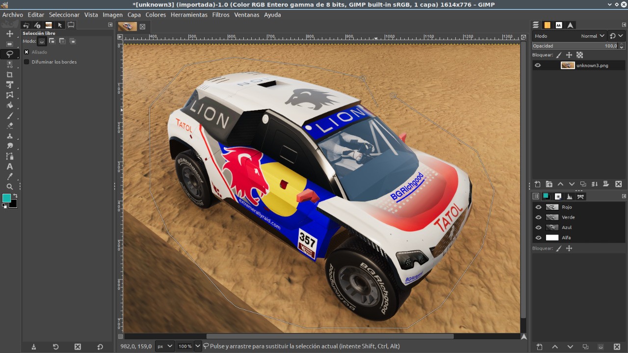This screenshot has height=353, width=628.
Task: Choose the Bucket Fill tool
Action: coord(9,105)
